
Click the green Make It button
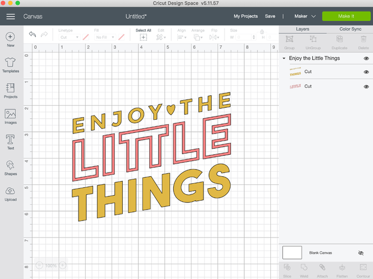(x=346, y=16)
